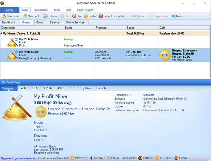Image resolution: width=211 pixels, height=161 pixels.
Task: Sort by the Speed column header
Action: [x=142, y=28]
